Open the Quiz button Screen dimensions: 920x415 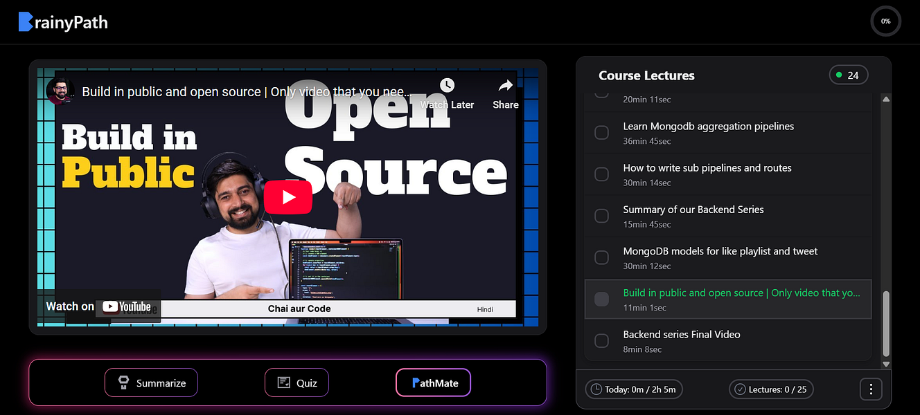(297, 382)
